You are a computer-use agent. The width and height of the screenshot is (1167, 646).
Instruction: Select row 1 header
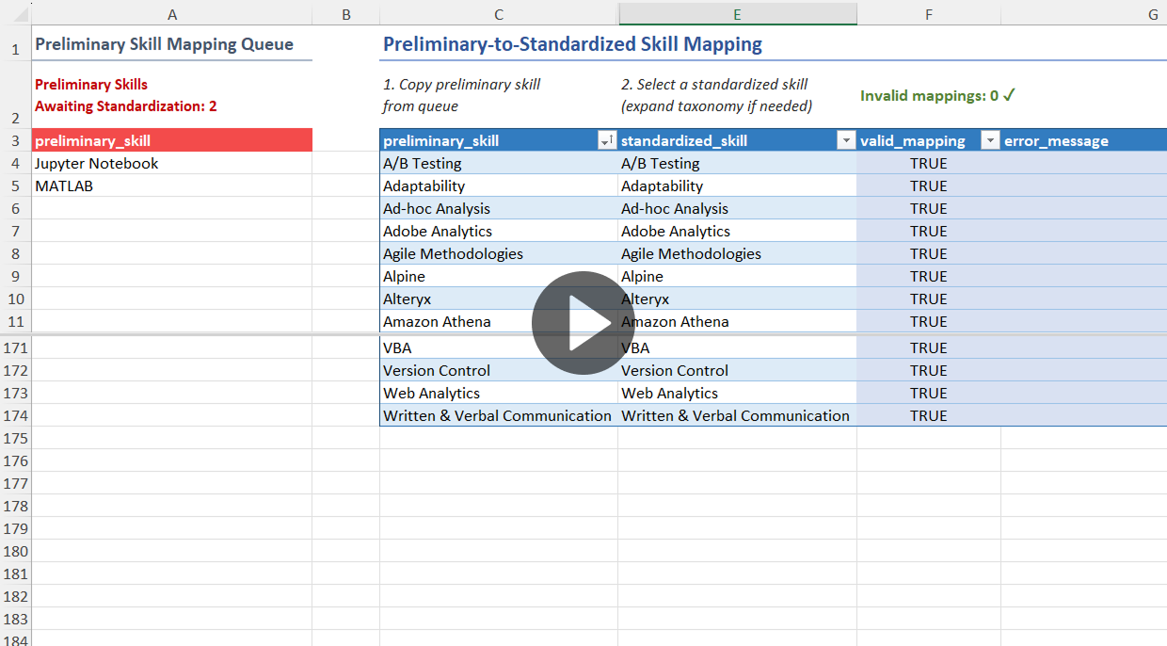(16, 44)
